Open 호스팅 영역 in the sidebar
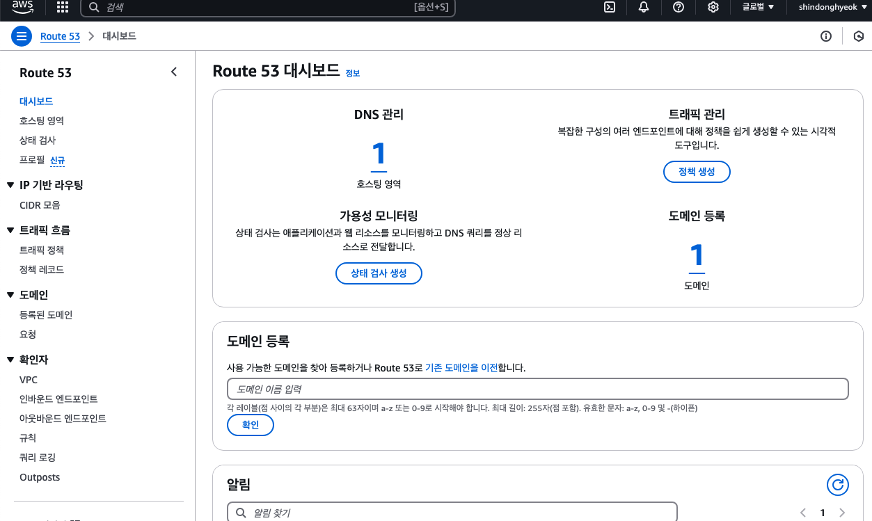The width and height of the screenshot is (872, 521). [x=42, y=121]
